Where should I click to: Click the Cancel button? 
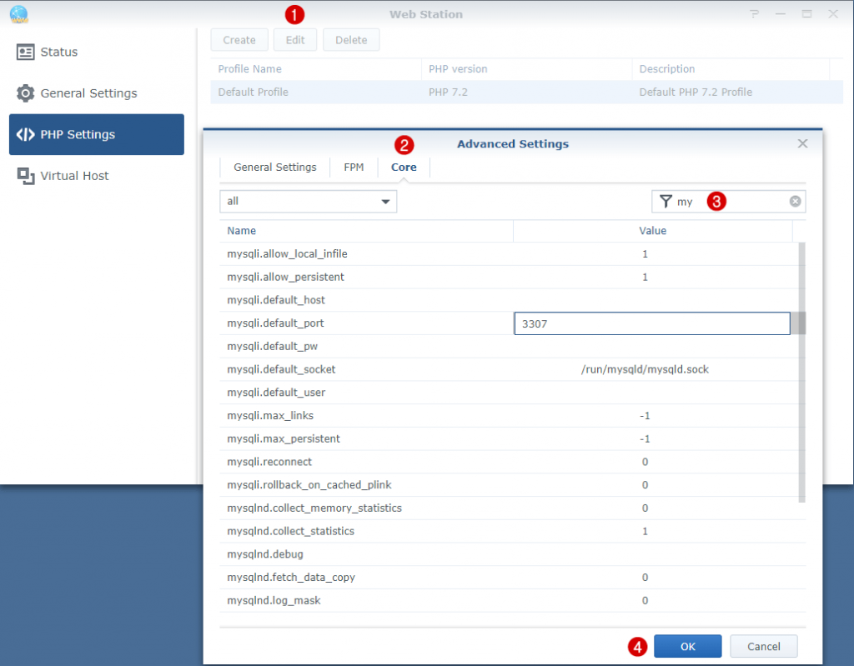[x=763, y=646]
